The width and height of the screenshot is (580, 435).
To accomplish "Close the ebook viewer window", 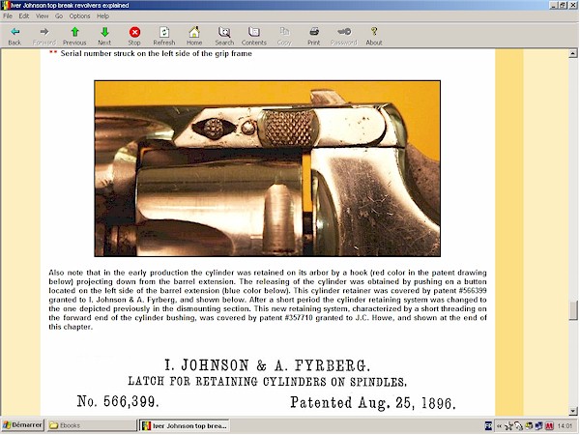I will pos(572,5).
